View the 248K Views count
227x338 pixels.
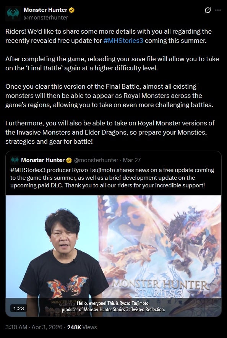[82, 327]
